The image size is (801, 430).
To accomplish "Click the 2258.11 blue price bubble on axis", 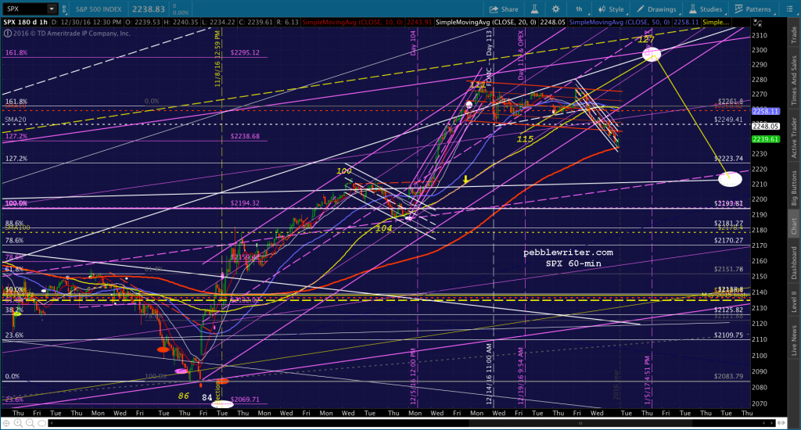I will pyautogui.click(x=765, y=111).
